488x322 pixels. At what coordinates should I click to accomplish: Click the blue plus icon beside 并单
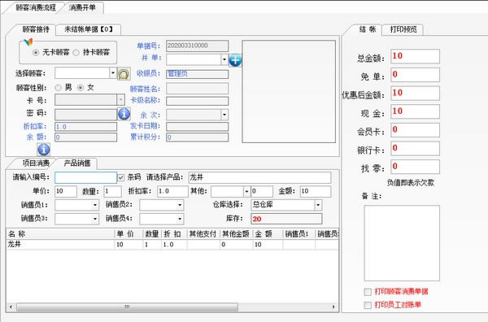(x=235, y=60)
